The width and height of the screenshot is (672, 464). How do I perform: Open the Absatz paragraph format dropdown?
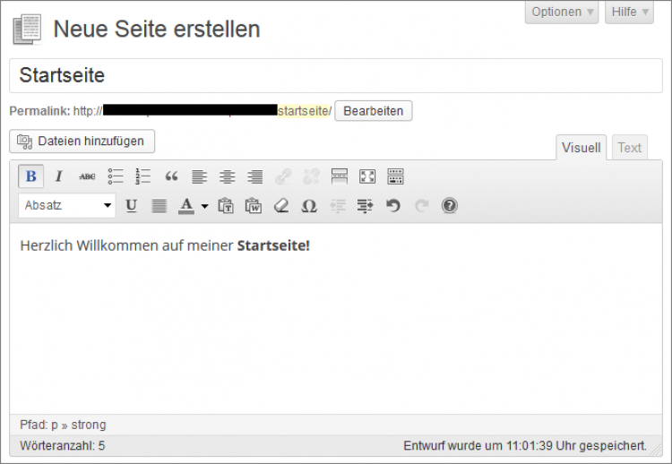67,206
